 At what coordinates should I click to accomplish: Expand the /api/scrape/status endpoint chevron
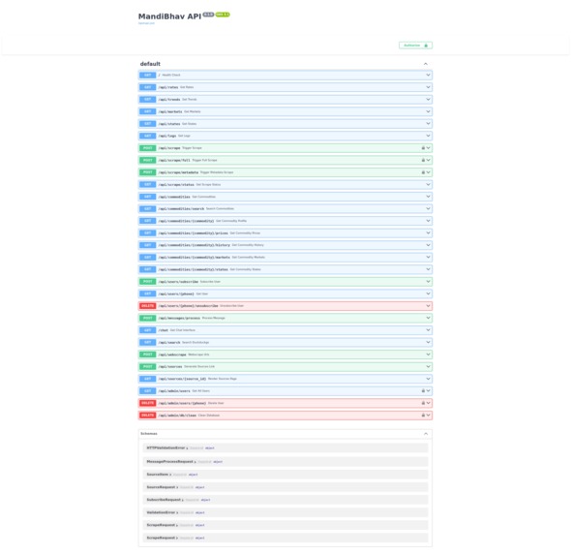coord(428,184)
